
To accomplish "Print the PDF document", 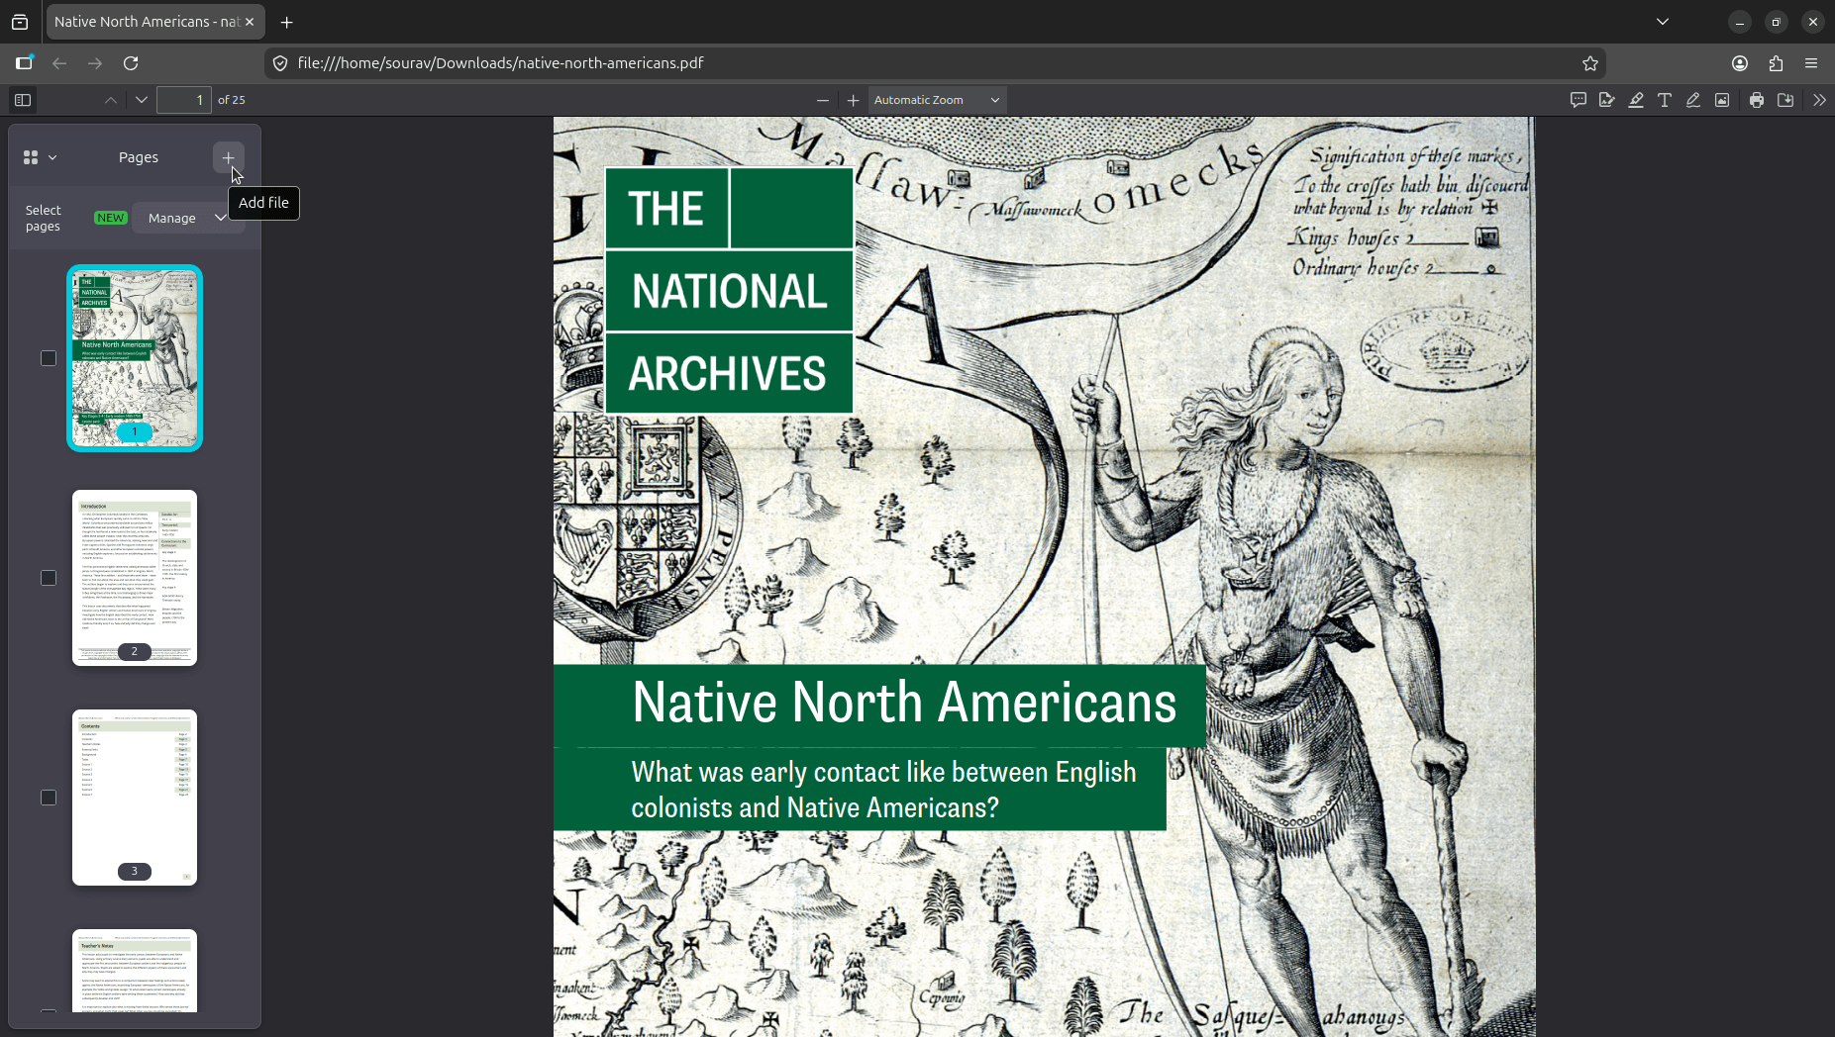I will click(1757, 100).
